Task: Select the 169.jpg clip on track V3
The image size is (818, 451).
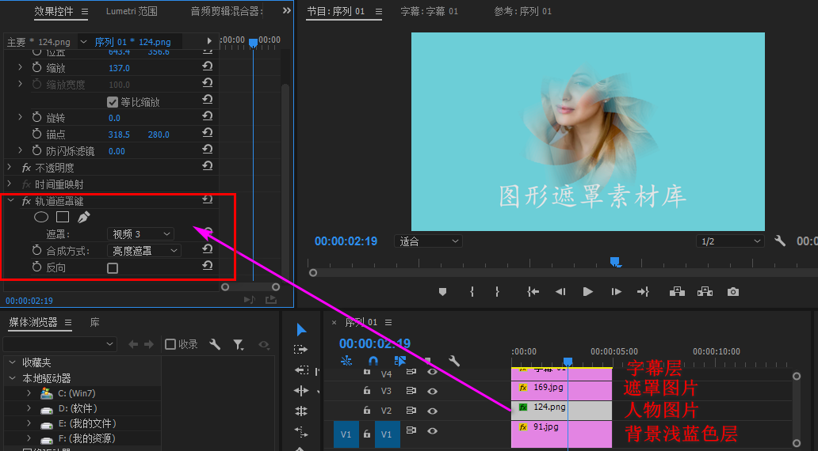Action: click(561, 391)
